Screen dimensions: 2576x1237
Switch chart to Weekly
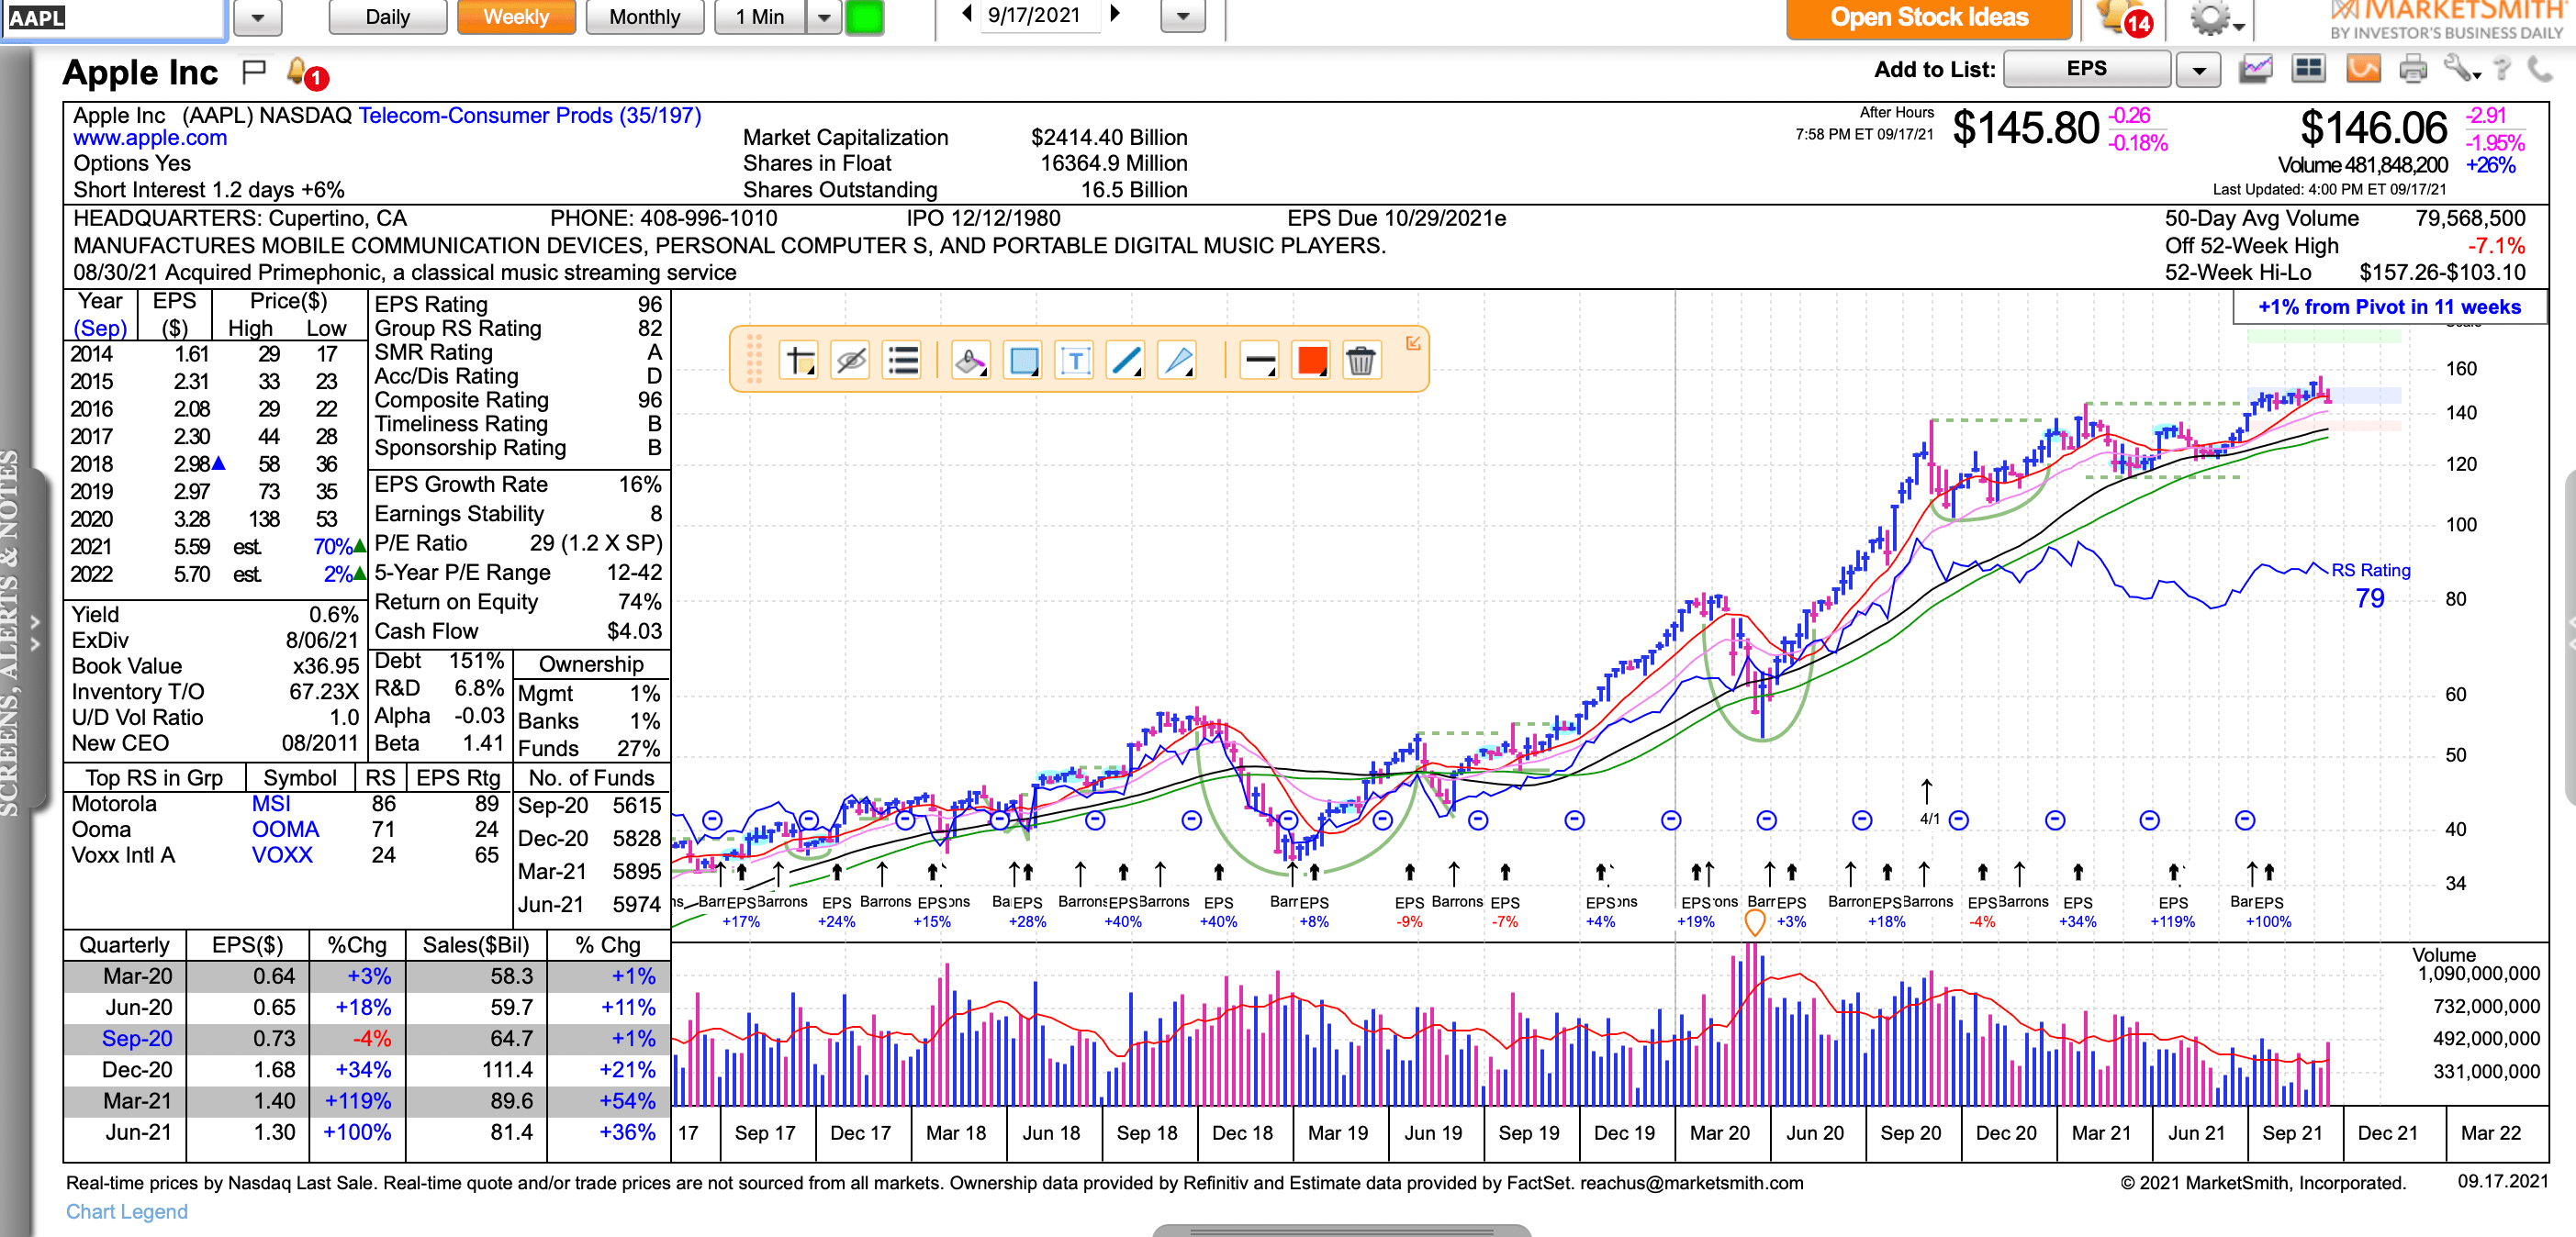point(516,17)
